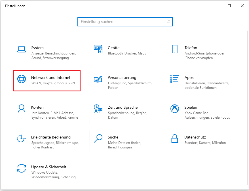Focus the Einstellung suchen search field

pyautogui.click(x=122, y=22)
